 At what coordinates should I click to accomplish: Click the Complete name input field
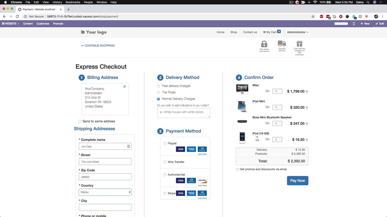105,146
